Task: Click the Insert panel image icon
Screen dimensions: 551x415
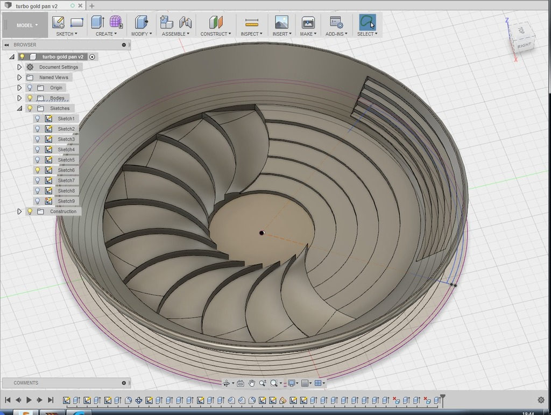Action: click(280, 23)
